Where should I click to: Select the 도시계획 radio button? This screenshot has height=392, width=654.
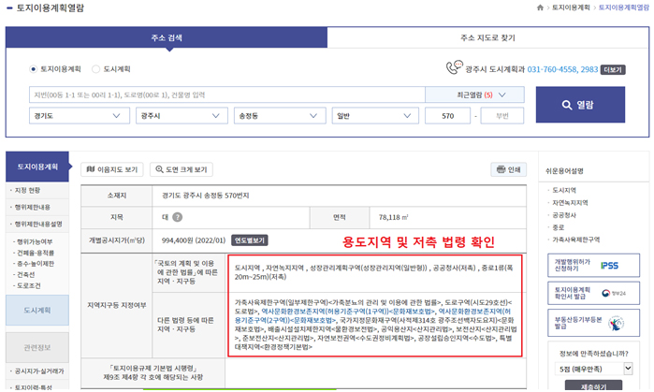[x=96, y=69]
